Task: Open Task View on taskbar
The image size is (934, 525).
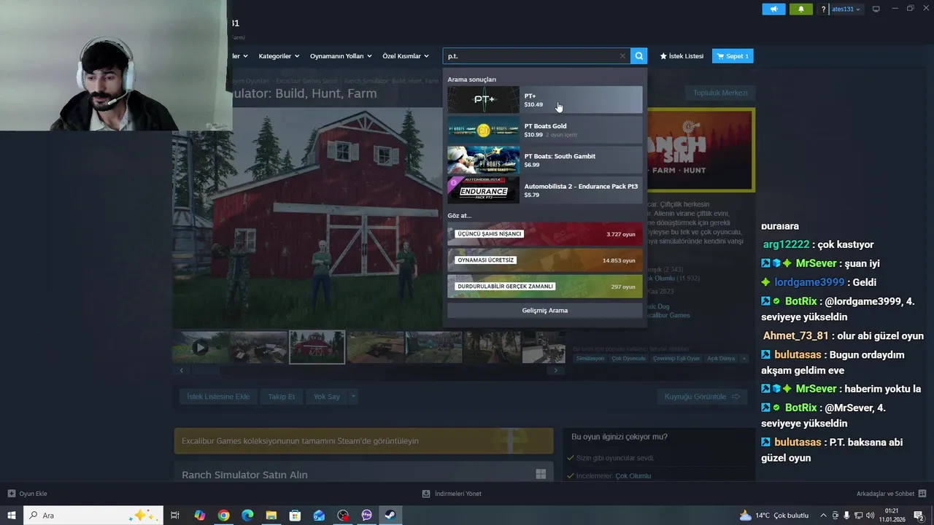Action: 175,516
